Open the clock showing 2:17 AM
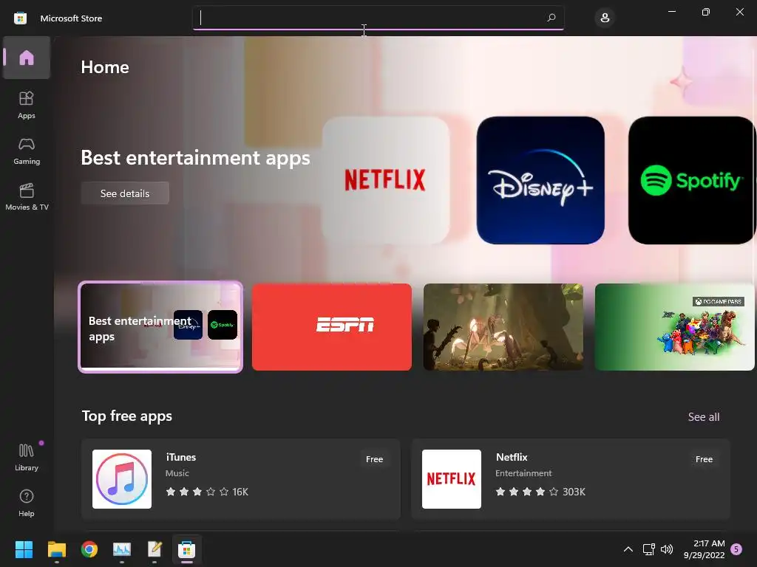Screen dimensions: 757x567 [x=704, y=549]
